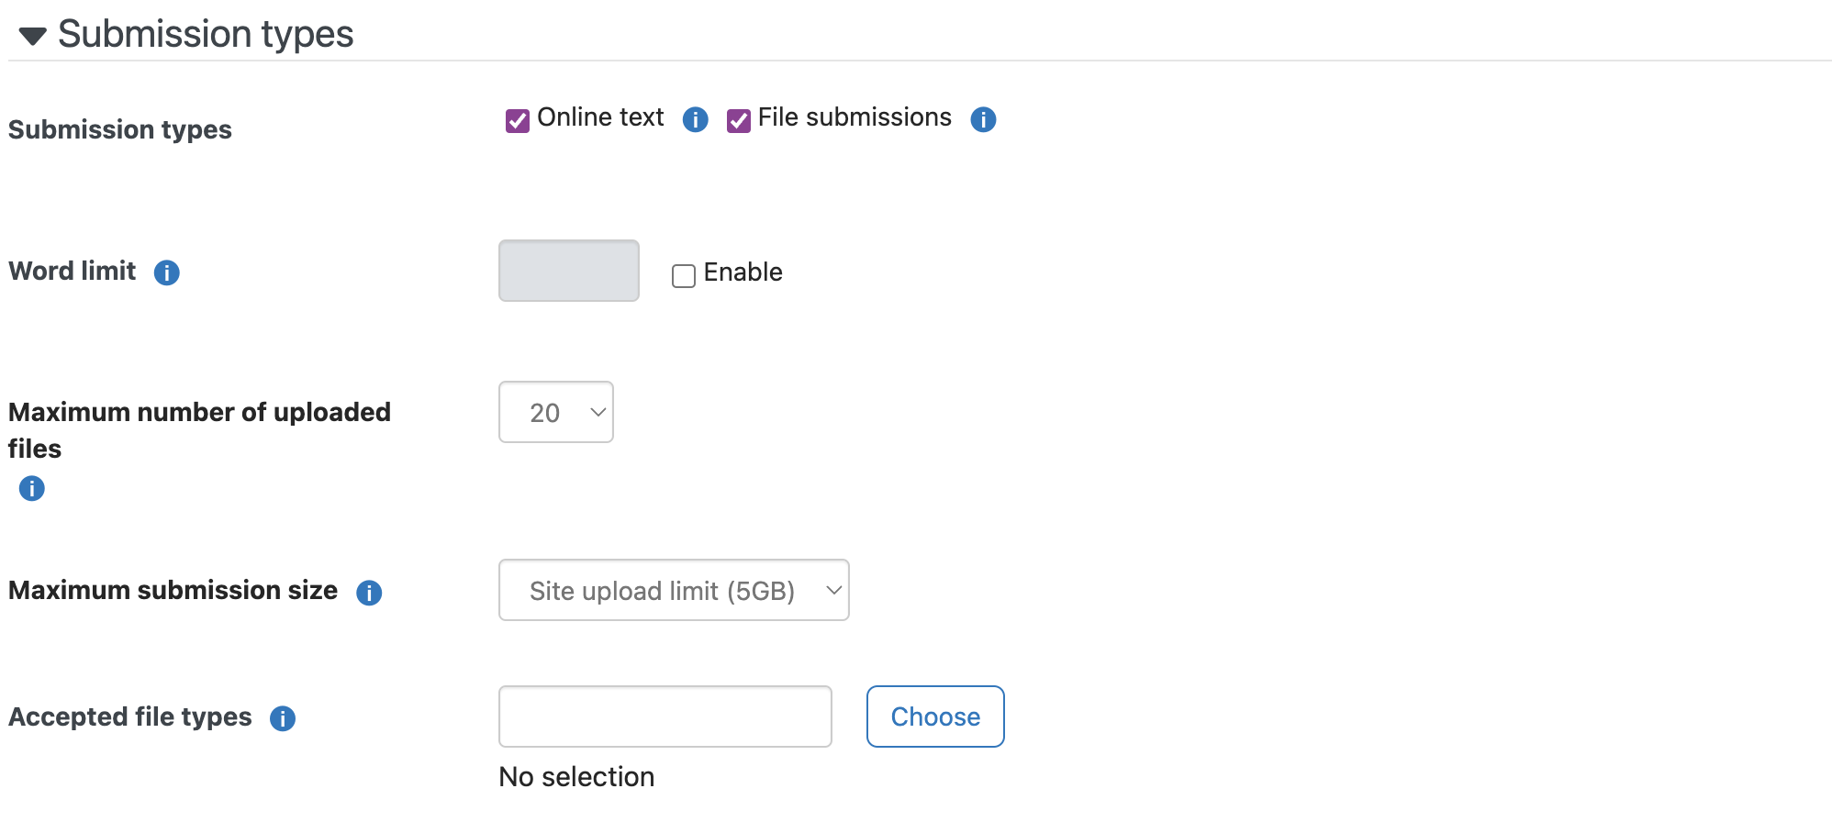Show help for Word limit
This screenshot has height=833, width=1832.
tap(166, 272)
